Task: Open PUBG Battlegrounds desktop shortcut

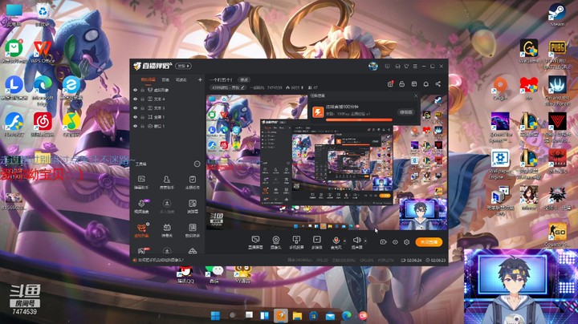Action: [x=557, y=54]
